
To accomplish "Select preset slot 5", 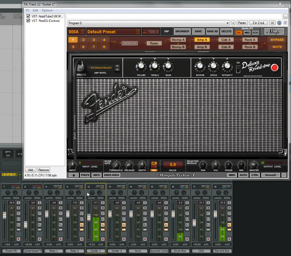I will [x=73, y=47].
